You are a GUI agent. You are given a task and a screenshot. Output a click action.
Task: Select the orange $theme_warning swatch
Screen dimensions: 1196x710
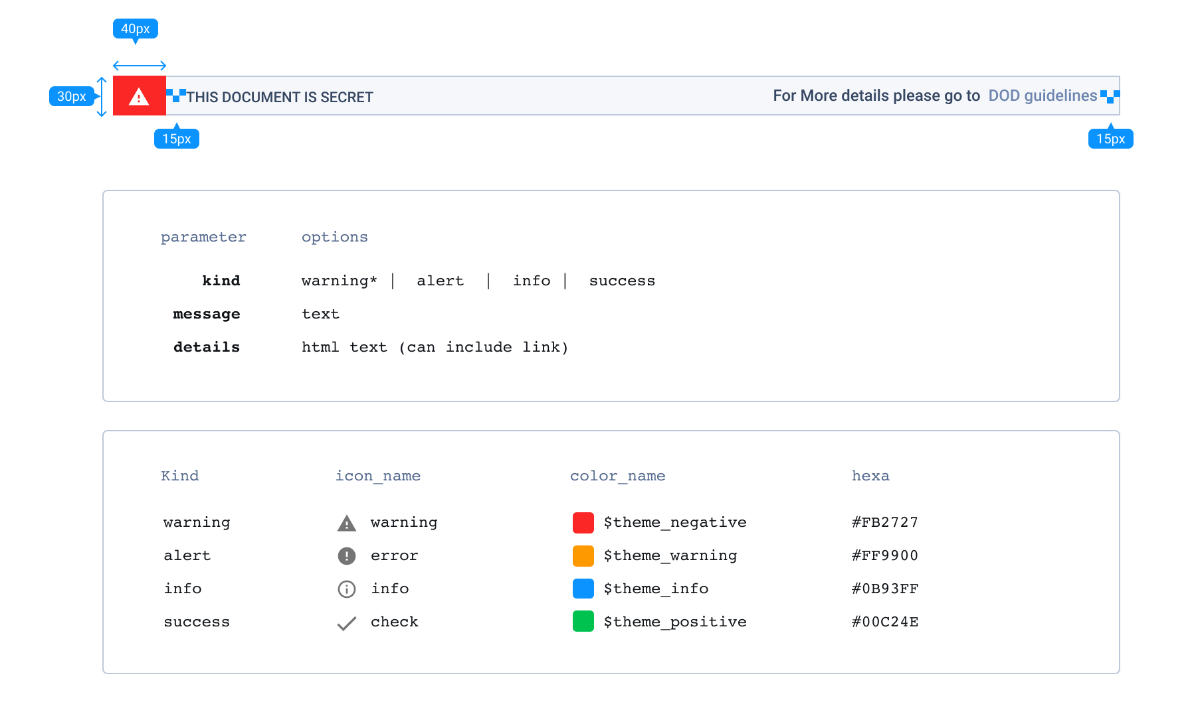coord(583,556)
